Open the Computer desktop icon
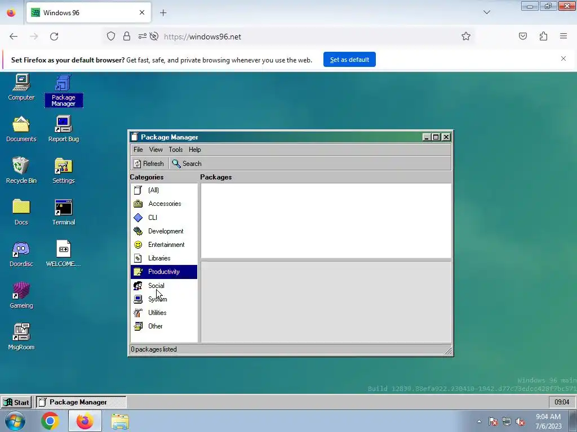The image size is (577, 432). (x=21, y=87)
